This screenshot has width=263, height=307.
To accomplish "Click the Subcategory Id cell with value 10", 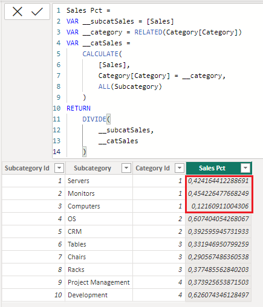I will point(33,295).
